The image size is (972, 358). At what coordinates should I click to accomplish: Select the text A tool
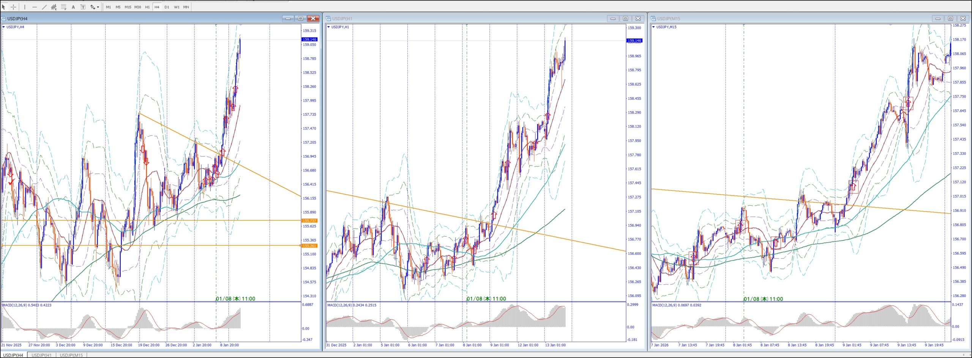click(x=73, y=7)
